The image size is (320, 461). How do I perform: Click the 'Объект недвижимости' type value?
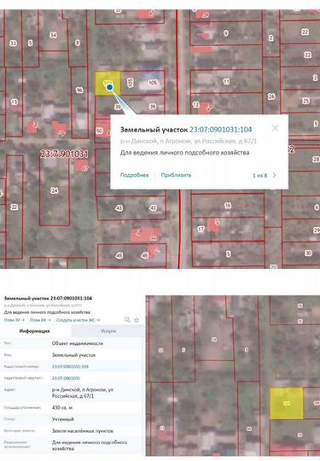point(78,343)
